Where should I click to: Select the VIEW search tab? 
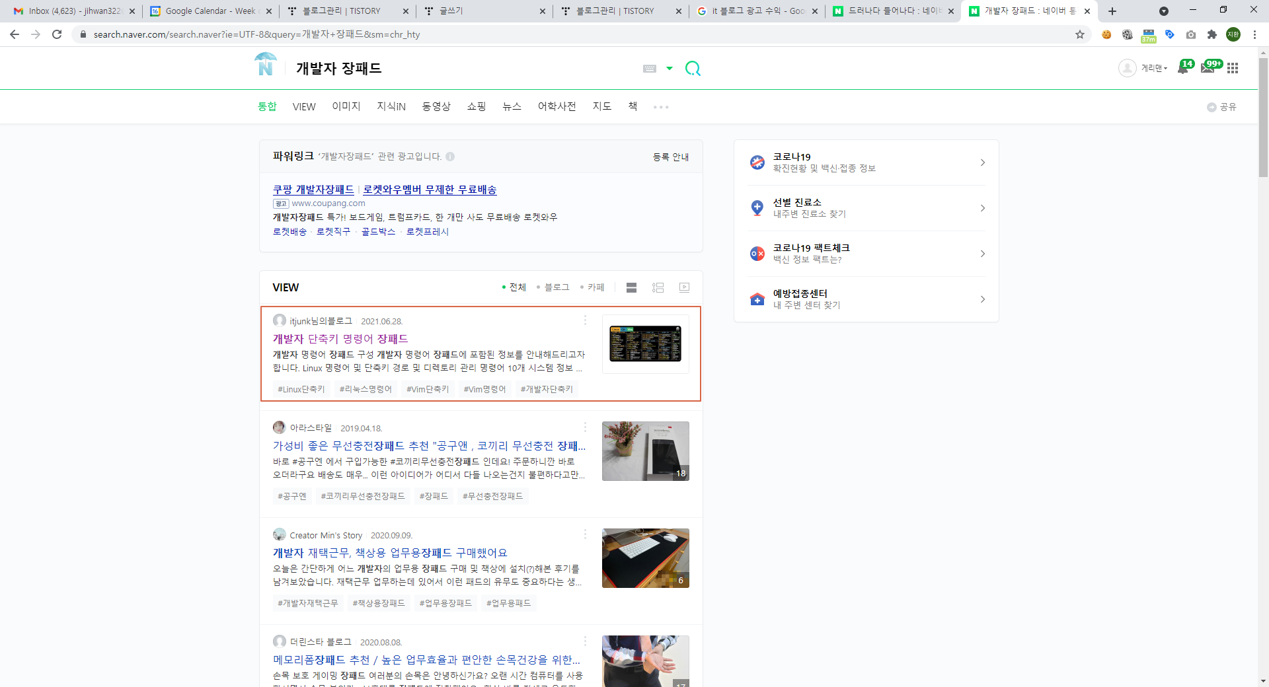pyautogui.click(x=304, y=106)
